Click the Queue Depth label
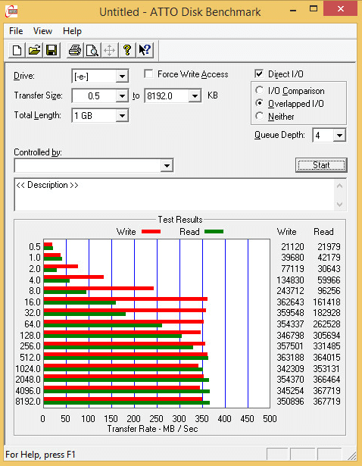Viewport: 362px width, 466px height. (x=279, y=135)
